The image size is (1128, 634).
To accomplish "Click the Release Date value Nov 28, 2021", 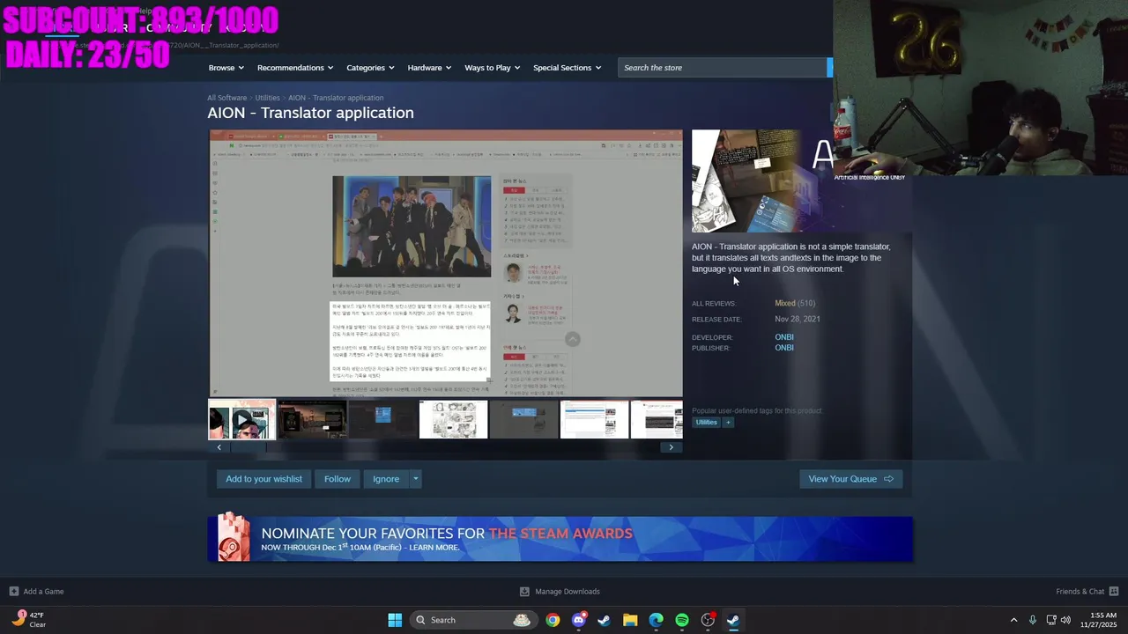I will [x=798, y=319].
